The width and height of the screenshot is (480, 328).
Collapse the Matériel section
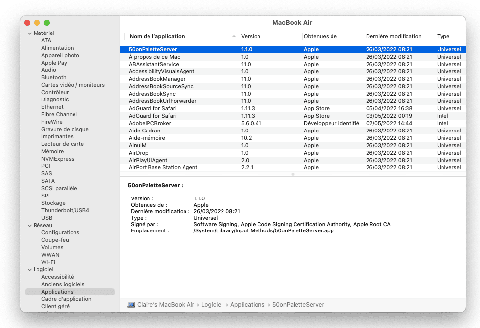coord(29,33)
